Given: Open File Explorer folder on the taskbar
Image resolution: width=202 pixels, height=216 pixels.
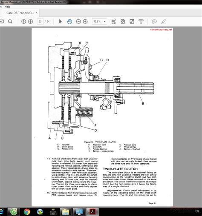Looking at the screenshot, I should pyautogui.click(x=66, y=212).
